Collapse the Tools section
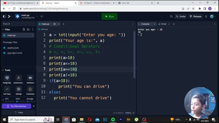Viewport: 219px width, 123px height. (x=3, y=70)
